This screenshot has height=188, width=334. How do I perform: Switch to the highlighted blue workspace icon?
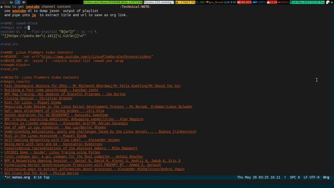(18, 2)
